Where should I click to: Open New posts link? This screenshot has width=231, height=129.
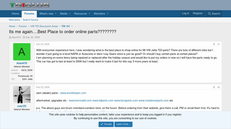14,20
